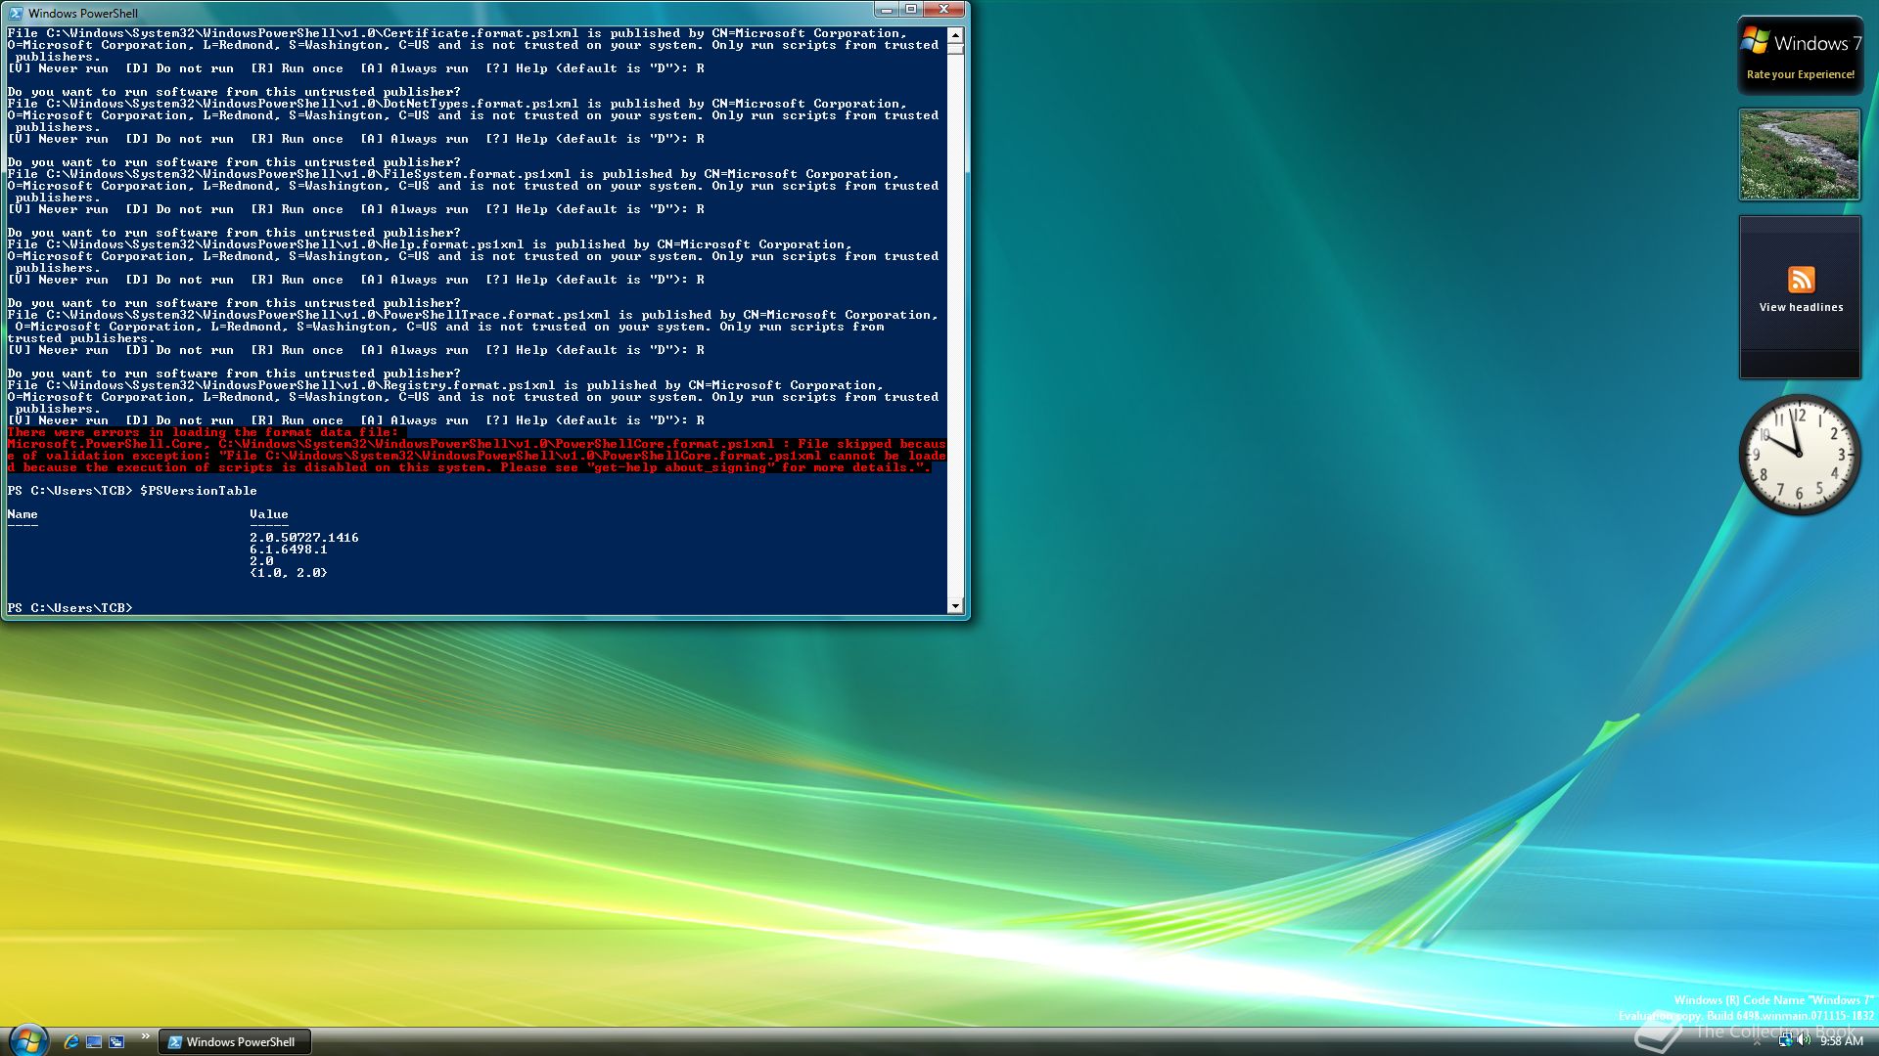1879x1056 pixels.
Task: Click the Registry.format.ps1xml file path line
Action: click(445, 385)
